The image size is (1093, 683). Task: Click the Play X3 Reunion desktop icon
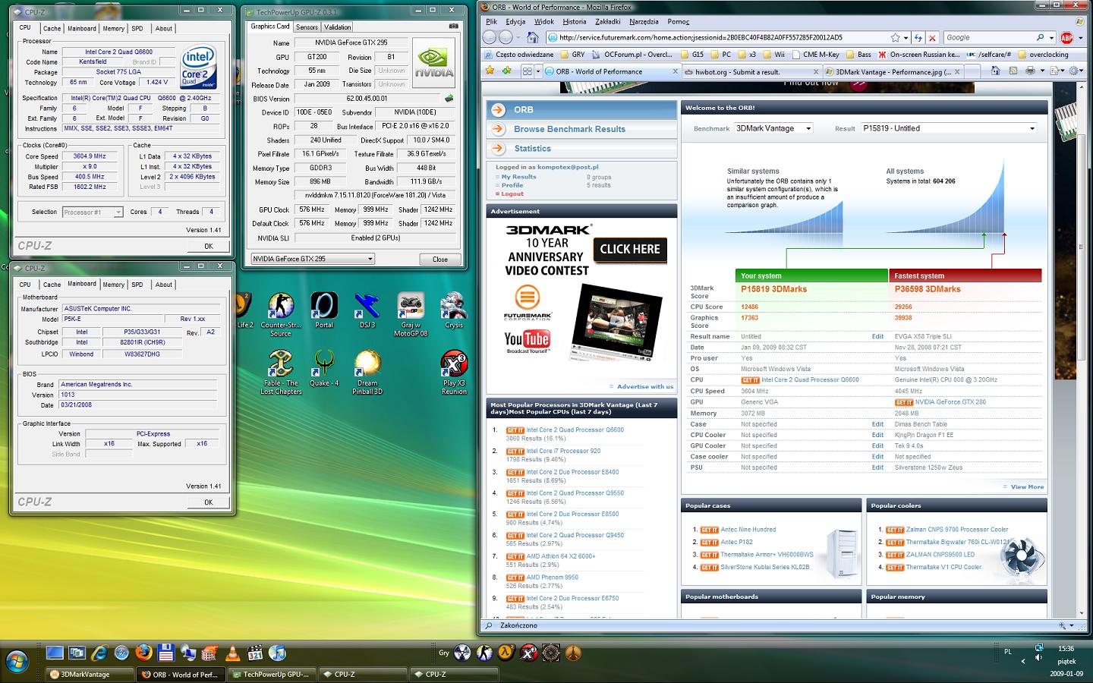point(454,373)
